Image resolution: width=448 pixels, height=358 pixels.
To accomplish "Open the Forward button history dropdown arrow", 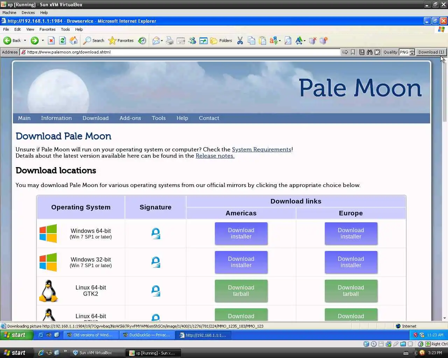I will [43, 41].
